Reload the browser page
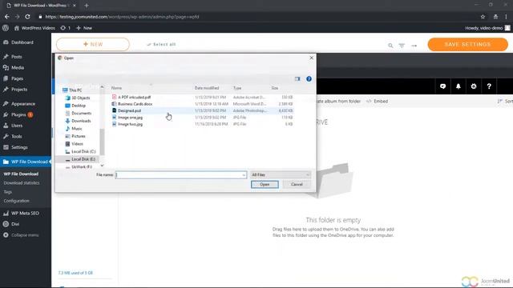513x288 pixels. [x=27, y=17]
